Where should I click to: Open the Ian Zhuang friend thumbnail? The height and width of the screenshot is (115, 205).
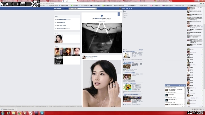point(59,60)
